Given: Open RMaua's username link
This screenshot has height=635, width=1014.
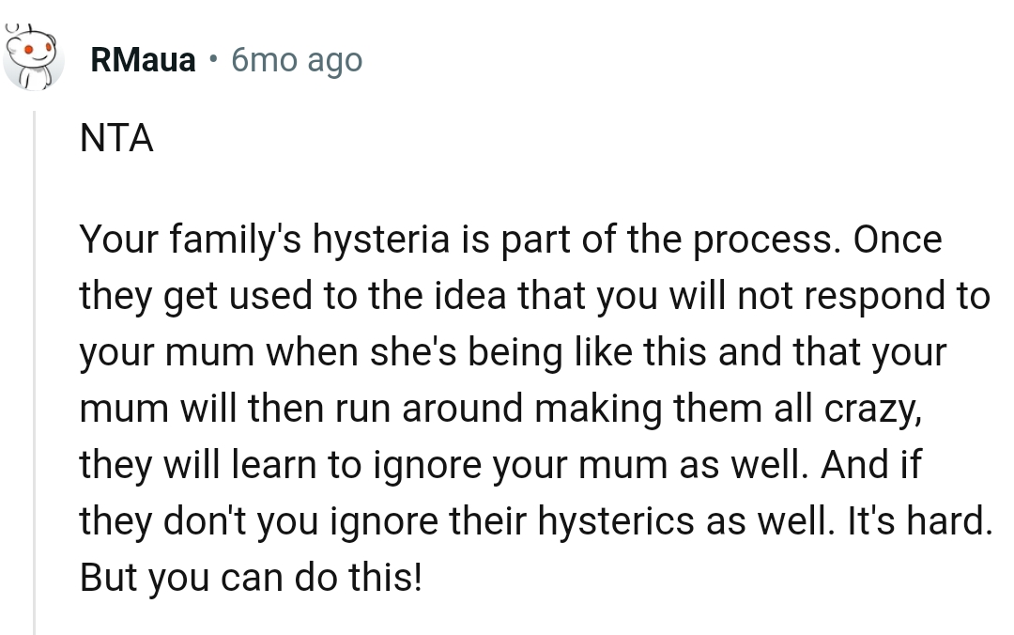Looking at the screenshot, I should coord(143,59).
